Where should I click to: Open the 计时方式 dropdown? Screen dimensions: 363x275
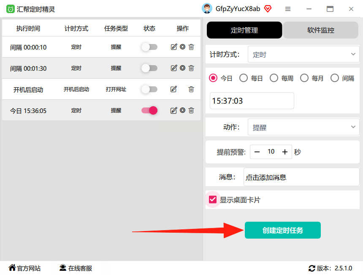[303, 54]
